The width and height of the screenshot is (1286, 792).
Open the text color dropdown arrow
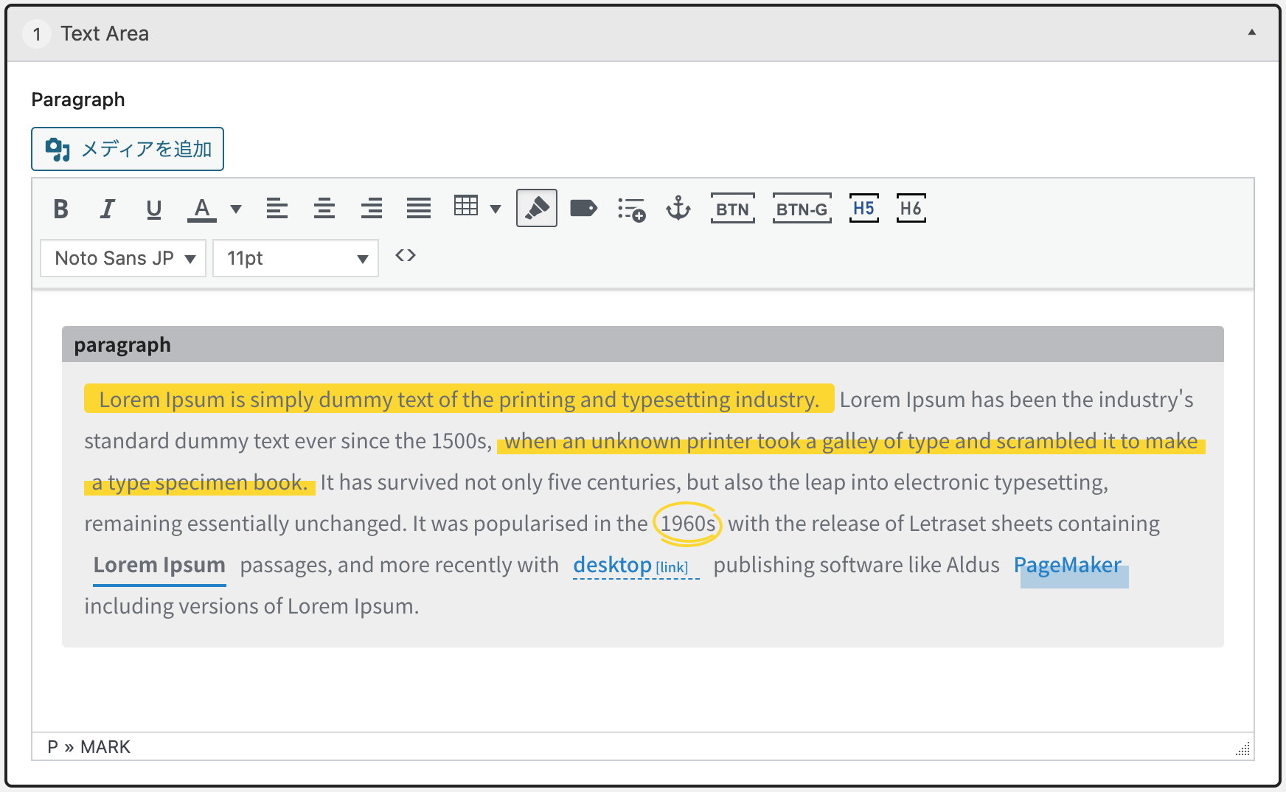(236, 209)
